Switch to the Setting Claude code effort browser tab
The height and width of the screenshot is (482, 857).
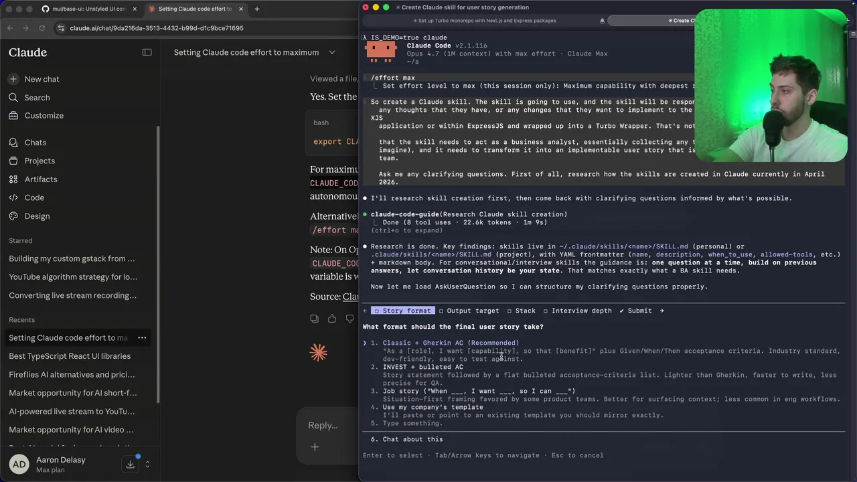[196, 9]
